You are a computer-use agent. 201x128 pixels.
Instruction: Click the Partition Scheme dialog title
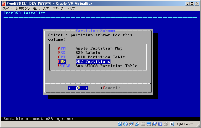tap(95, 31)
